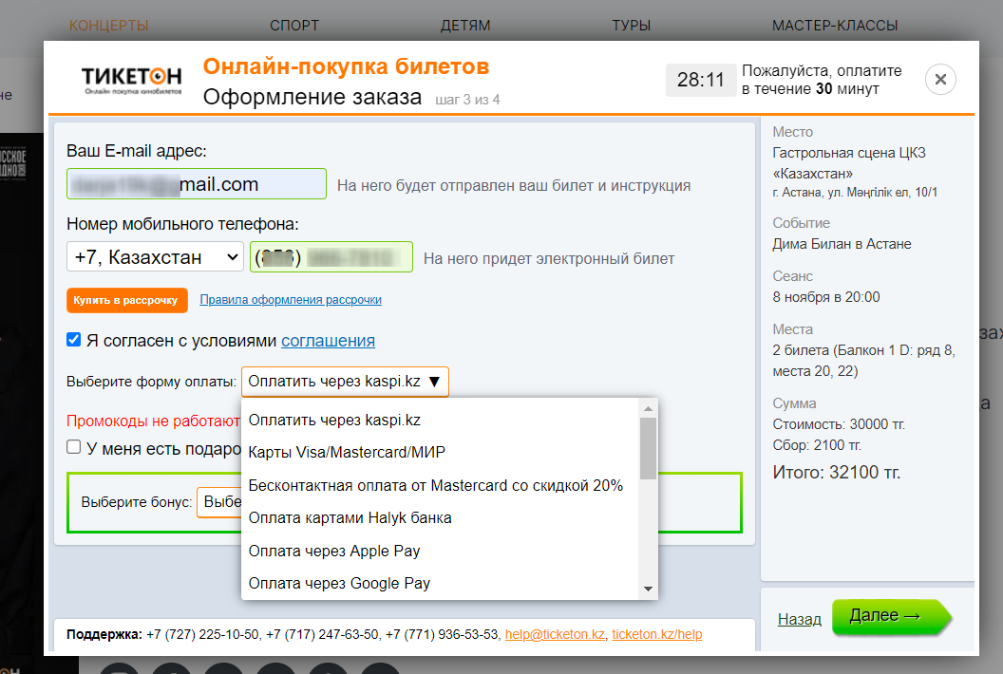This screenshot has width=1003, height=674.
Task: Click scroll-up arrow of payment list
Action: click(648, 408)
